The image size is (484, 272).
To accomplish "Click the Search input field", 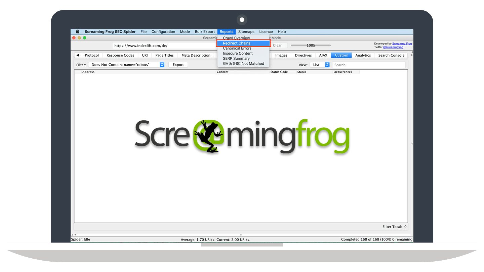I will pyautogui.click(x=369, y=65).
